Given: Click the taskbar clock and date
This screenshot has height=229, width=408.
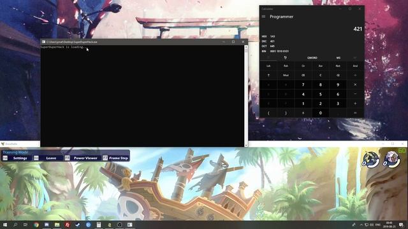Looking at the screenshot, I should point(390,225).
